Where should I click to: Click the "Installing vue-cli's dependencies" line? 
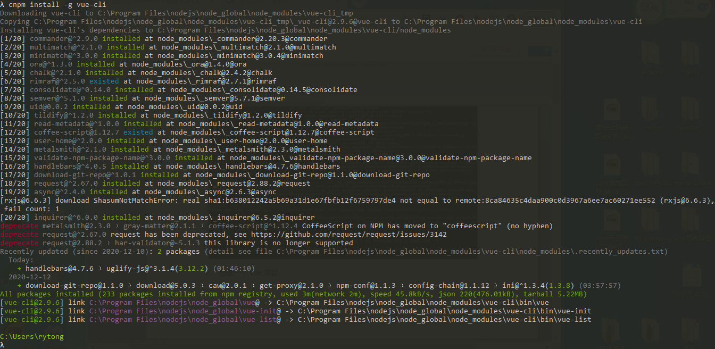point(226,30)
